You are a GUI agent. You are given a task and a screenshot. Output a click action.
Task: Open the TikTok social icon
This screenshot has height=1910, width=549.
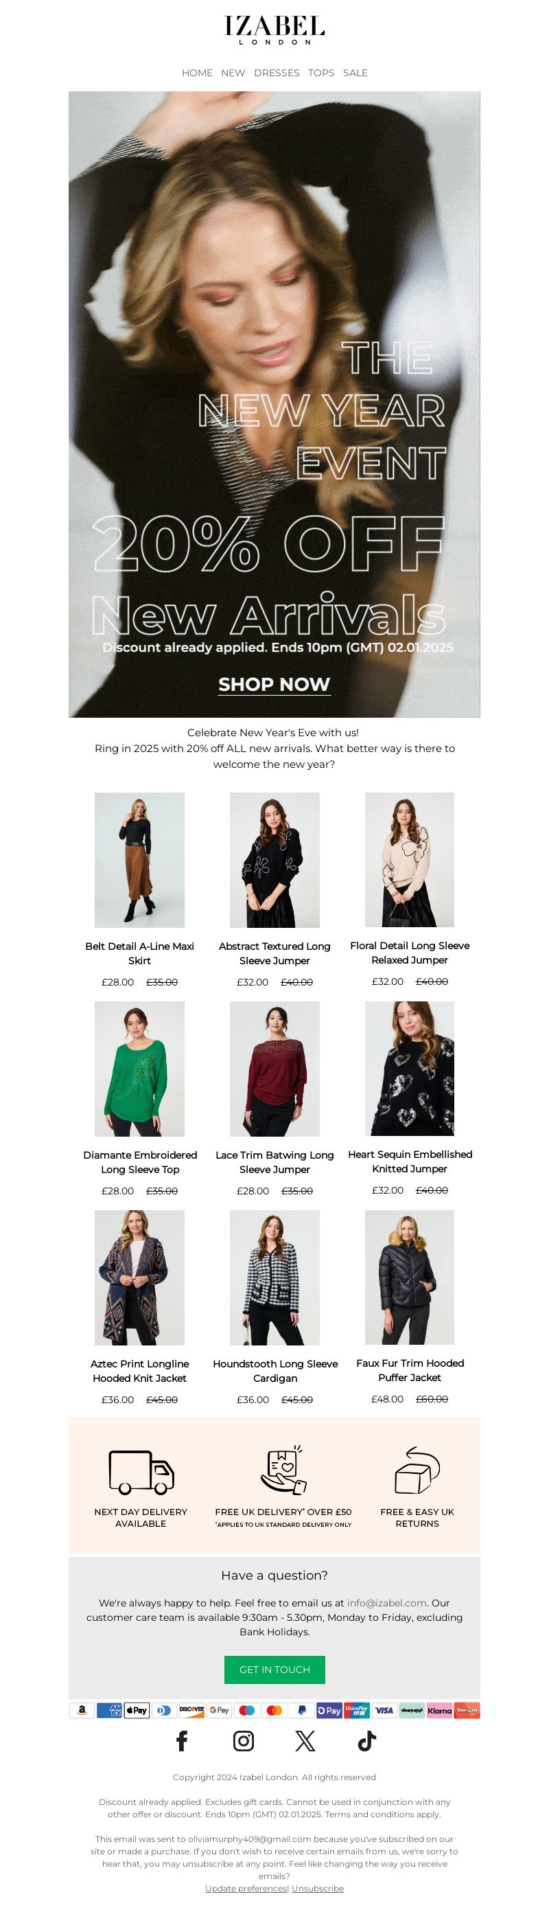pos(367,1741)
